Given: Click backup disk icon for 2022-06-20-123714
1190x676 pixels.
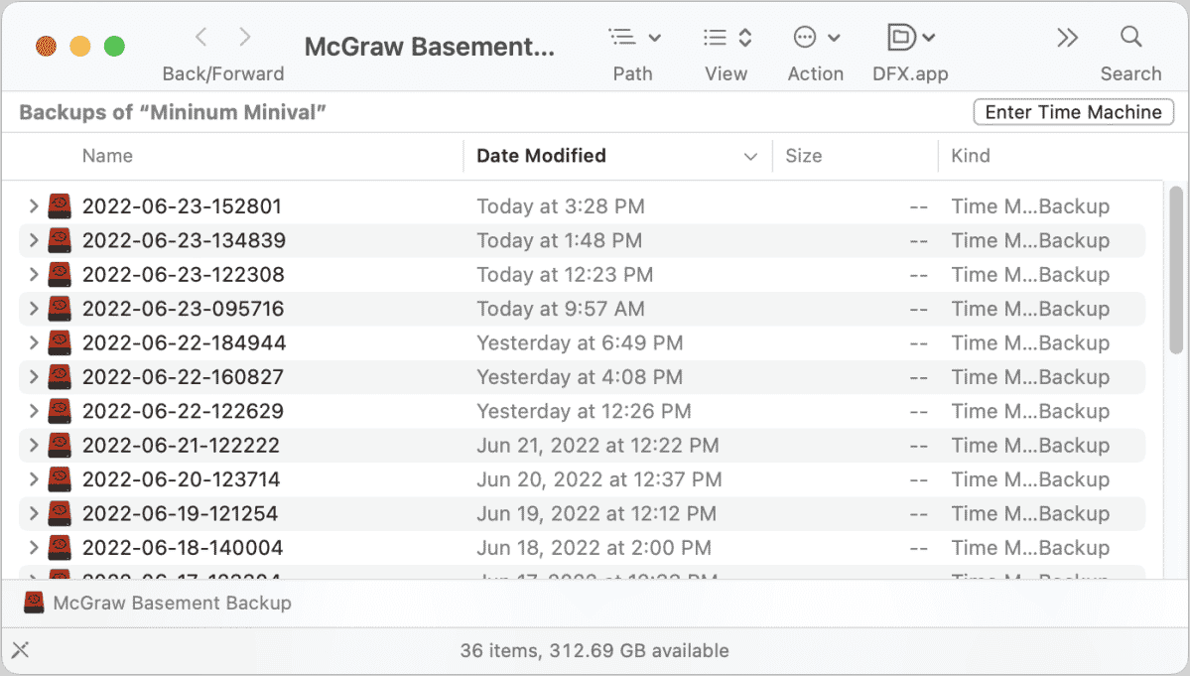Looking at the screenshot, I should 60,478.
